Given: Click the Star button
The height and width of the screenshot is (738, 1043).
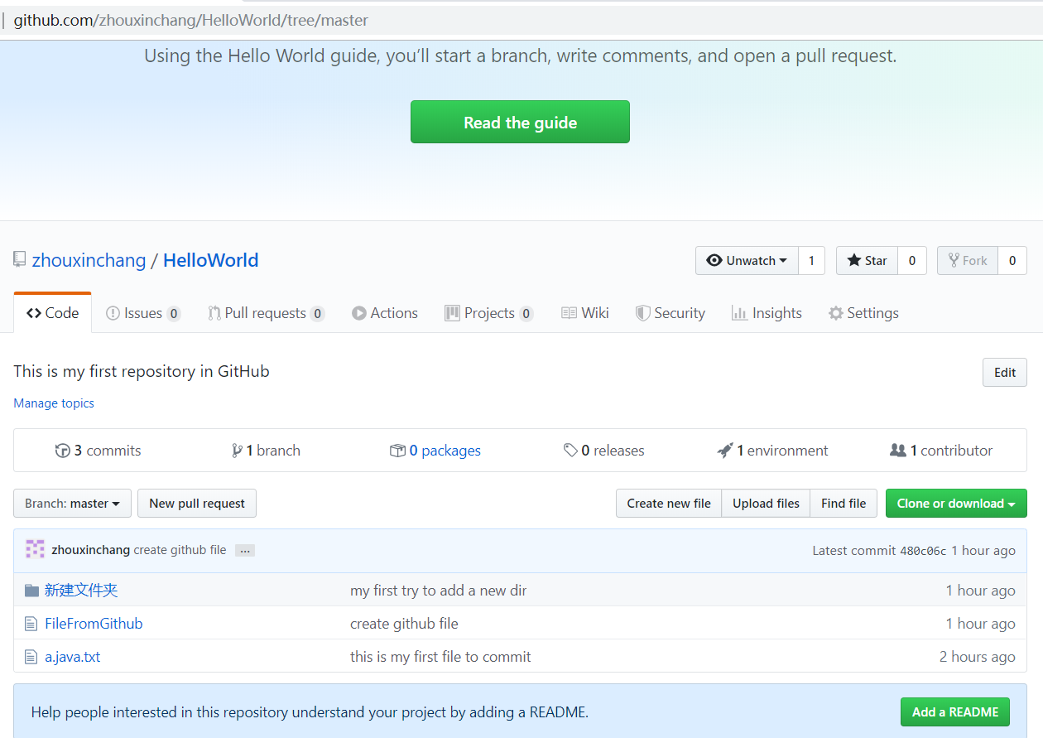Looking at the screenshot, I should [867, 260].
